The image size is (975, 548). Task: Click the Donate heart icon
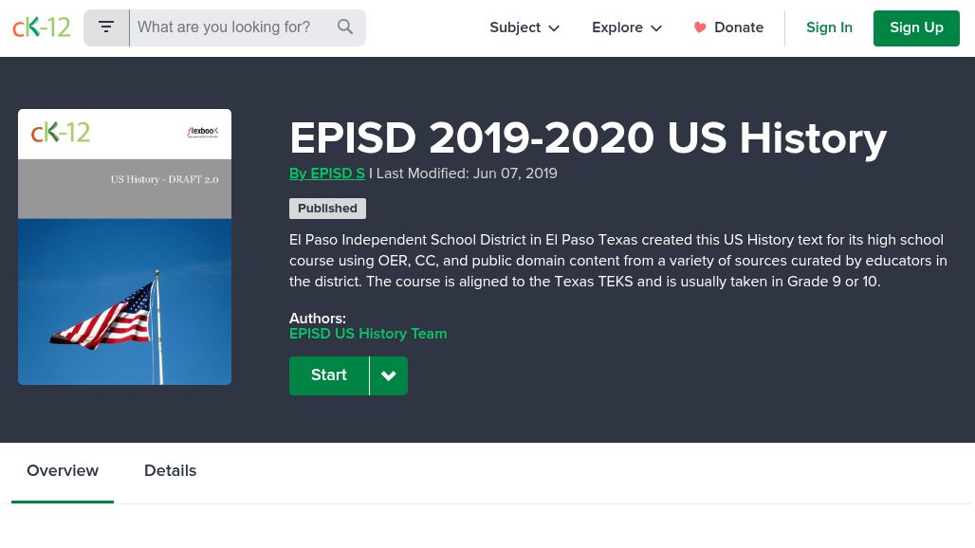coord(700,27)
